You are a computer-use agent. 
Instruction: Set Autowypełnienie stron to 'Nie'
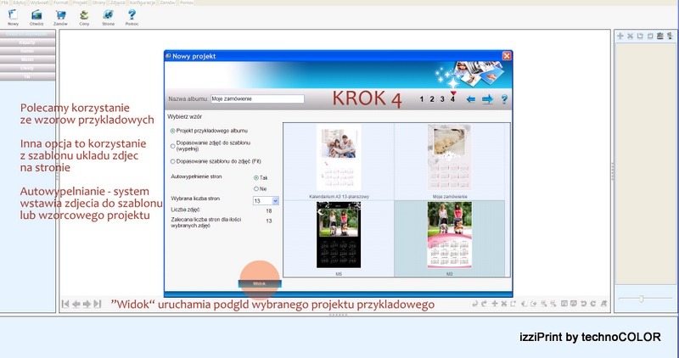coord(256,188)
